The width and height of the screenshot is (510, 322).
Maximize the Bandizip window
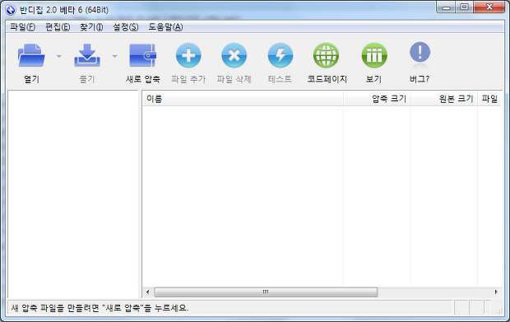click(x=464, y=7)
